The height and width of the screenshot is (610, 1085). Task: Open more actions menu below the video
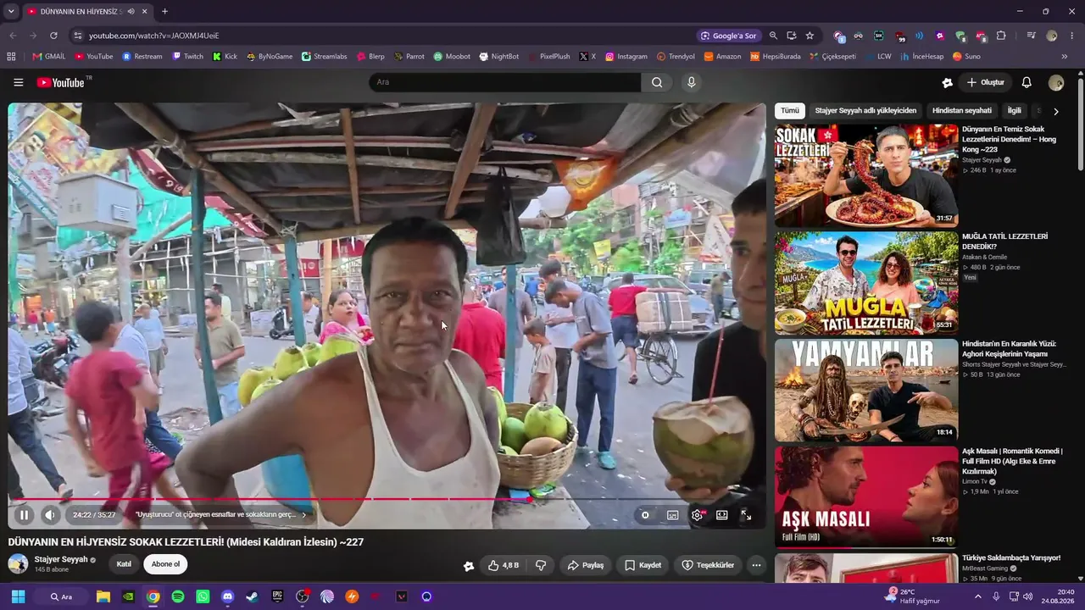[756, 565]
